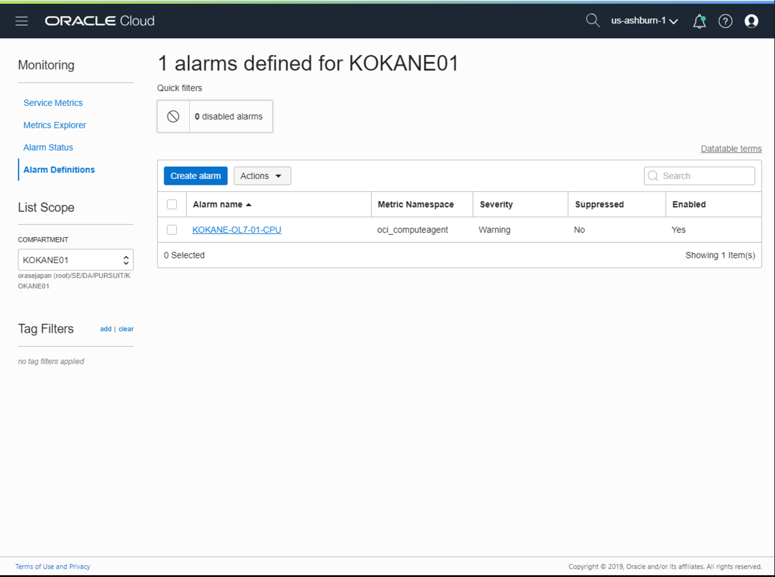Check the KOKANE-OL7-01-CPU row checkbox

pyautogui.click(x=172, y=229)
